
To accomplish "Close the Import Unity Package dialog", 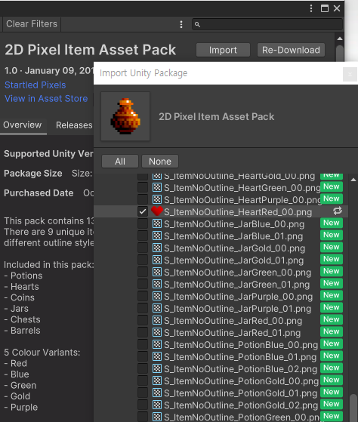I will pyautogui.click(x=350, y=74).
